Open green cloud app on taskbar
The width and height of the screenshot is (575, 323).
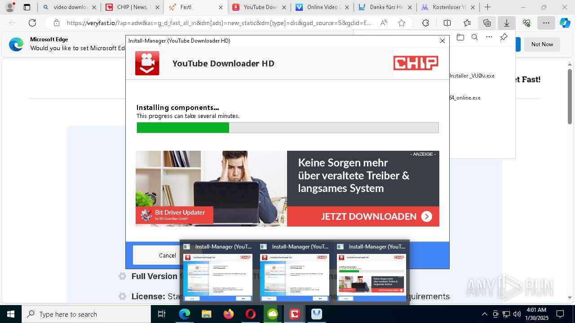click(x=273, y=314)
